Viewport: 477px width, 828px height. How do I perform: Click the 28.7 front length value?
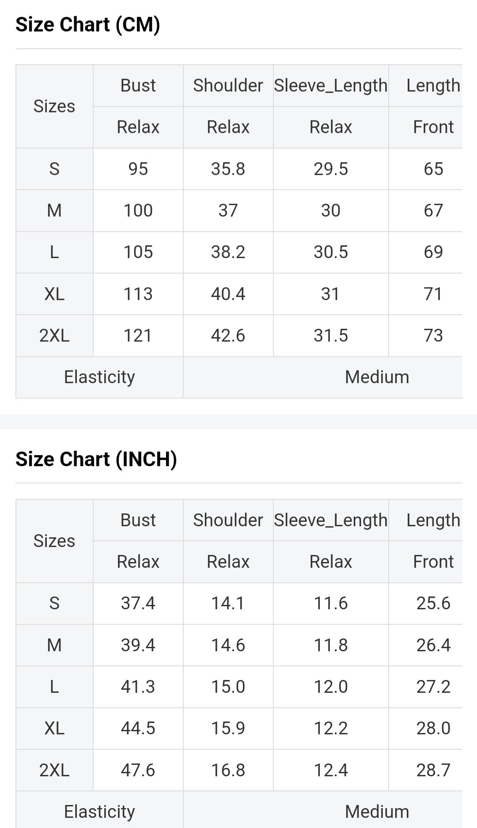(x=433, y=770)
